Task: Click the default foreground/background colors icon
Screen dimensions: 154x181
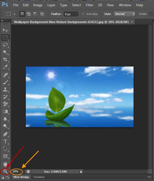Action: (3, 177)
